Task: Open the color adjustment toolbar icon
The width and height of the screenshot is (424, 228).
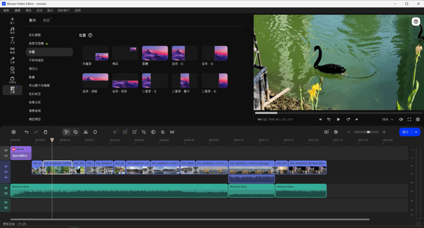Action: coord(153,132)
